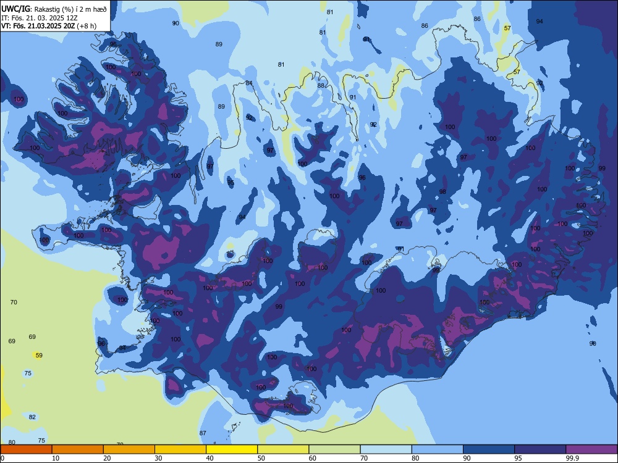Click the '84' humidity value on the map
Screen dimensions: 618x463
click(249, 83)
